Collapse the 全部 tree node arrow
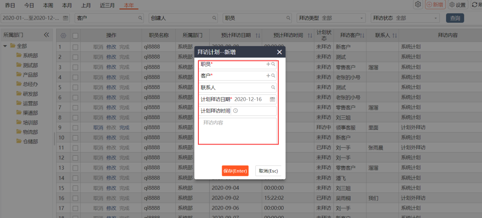The width and height of the screenshot is (482, 218). [5, 46]
